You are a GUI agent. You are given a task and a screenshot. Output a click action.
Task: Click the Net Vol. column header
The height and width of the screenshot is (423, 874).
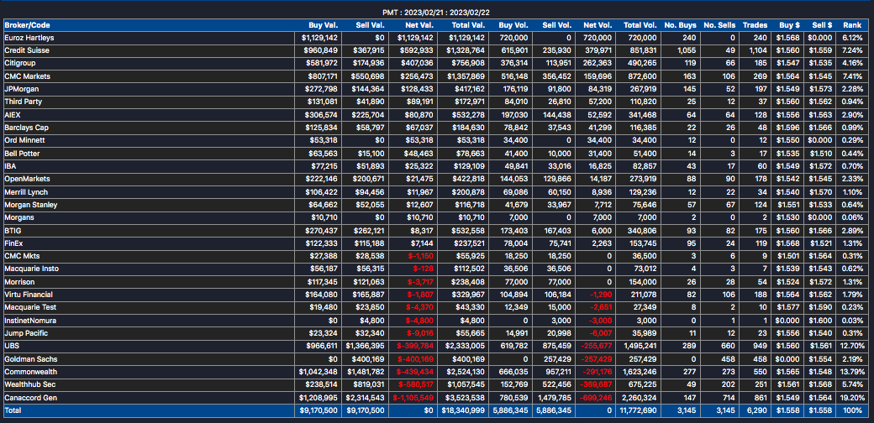598,25
